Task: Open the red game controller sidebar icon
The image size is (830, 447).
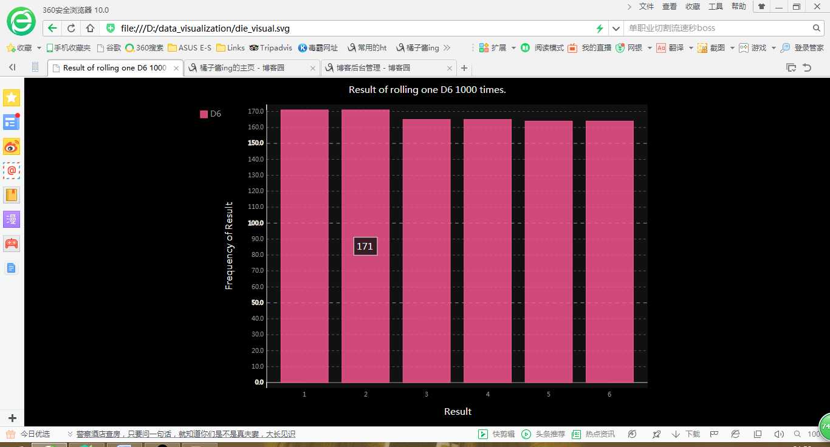Action: tap(12, 244)
